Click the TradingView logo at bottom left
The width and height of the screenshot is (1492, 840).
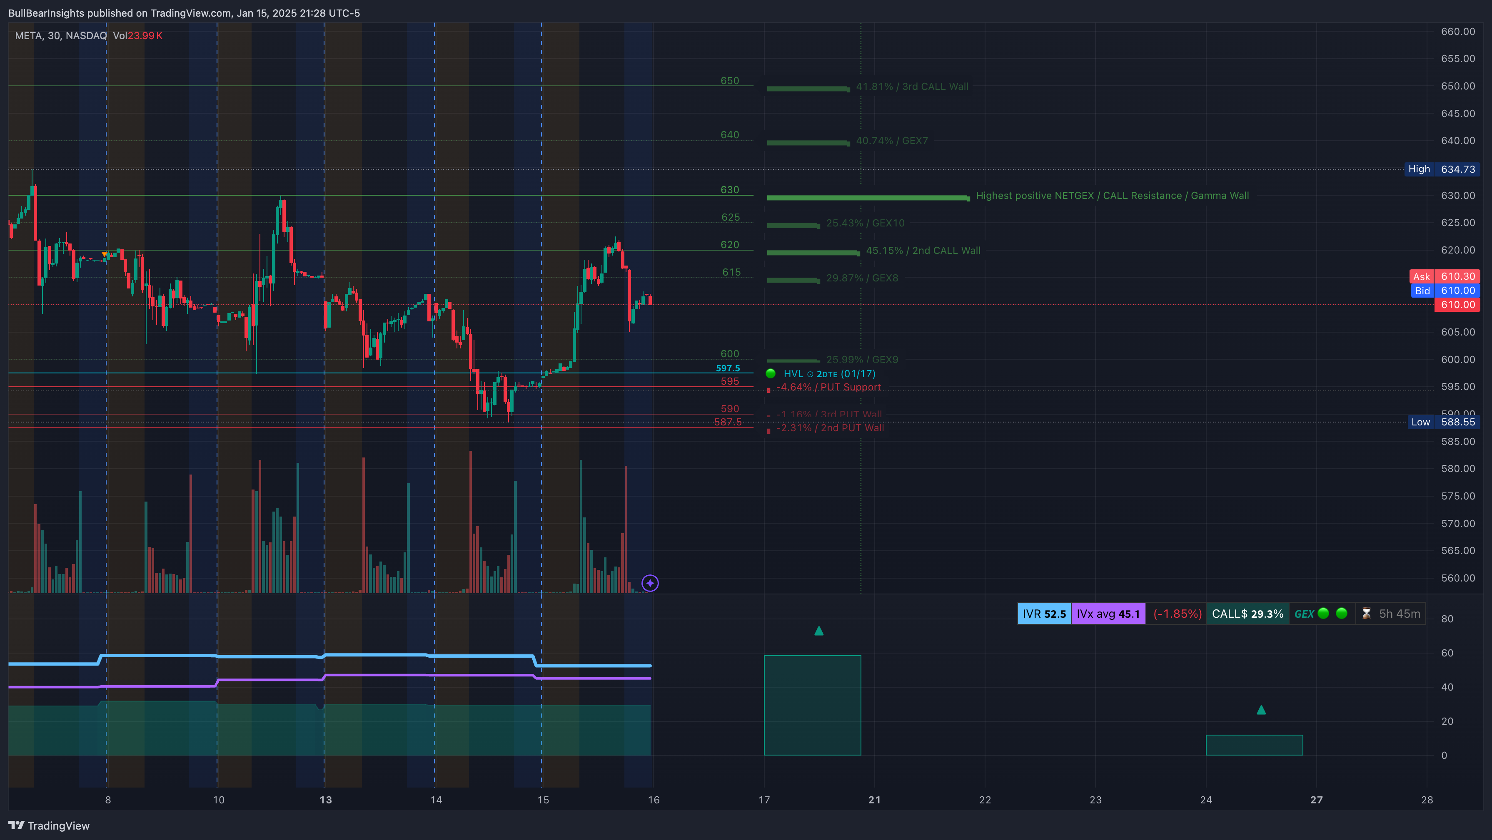click(x=49, y=825)
